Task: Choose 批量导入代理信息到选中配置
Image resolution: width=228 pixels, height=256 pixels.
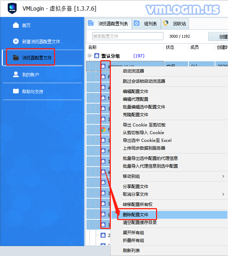Action: 150,166
